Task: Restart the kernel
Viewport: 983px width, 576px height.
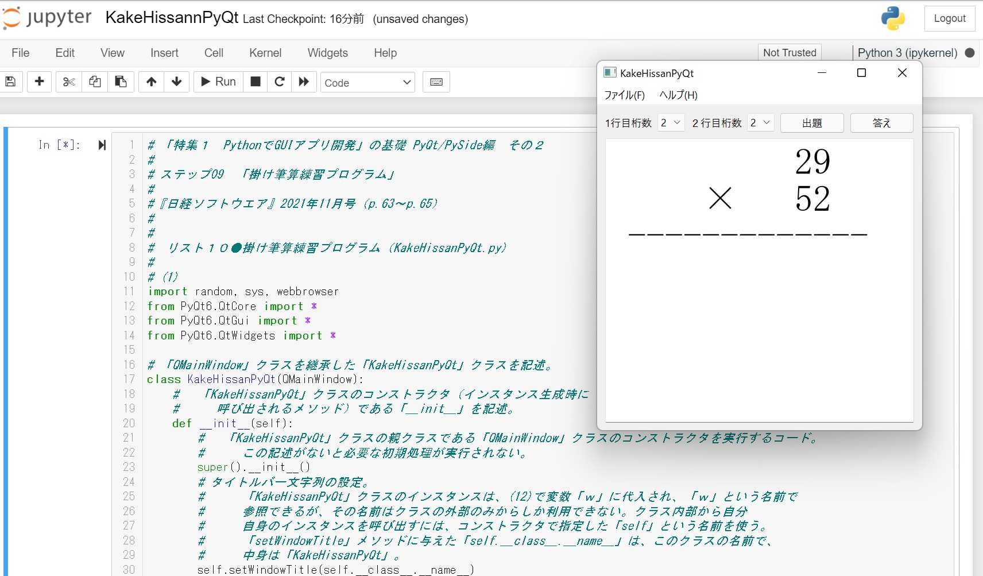Action: (279, 82)
